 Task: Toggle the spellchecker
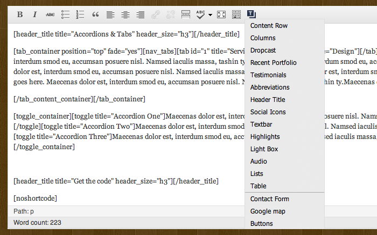200,14
